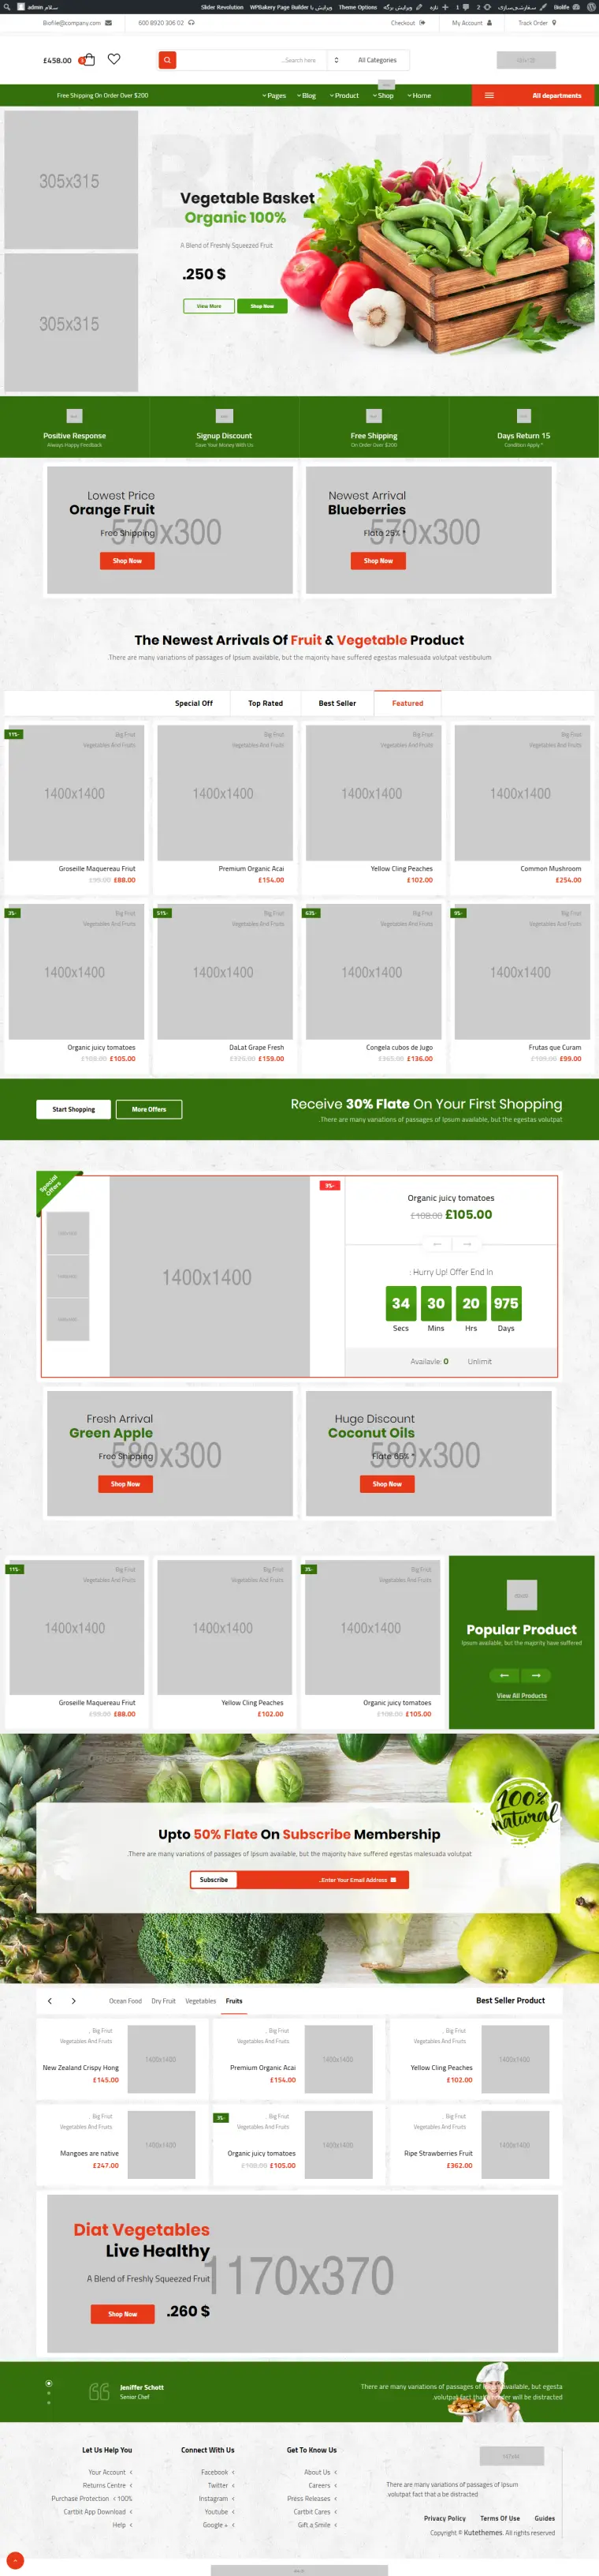599x2576 pixels.
Task: Open the Track Order location pin
Action: (554, 23)
